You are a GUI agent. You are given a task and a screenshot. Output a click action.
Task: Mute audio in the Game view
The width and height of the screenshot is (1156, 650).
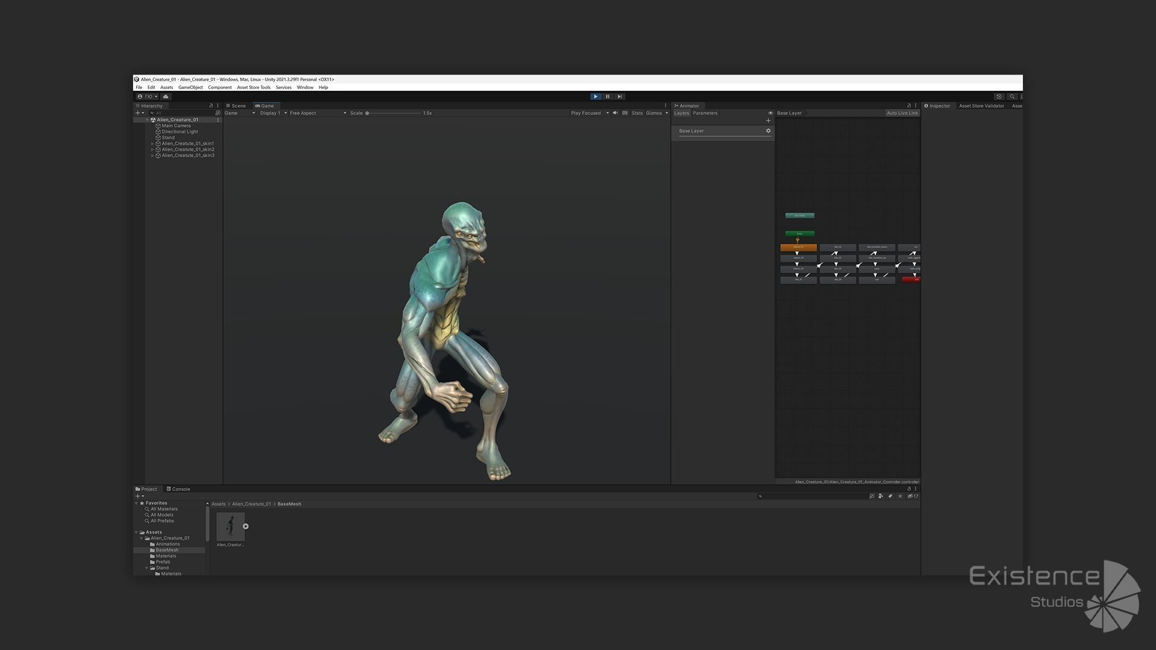pos(615,113)
